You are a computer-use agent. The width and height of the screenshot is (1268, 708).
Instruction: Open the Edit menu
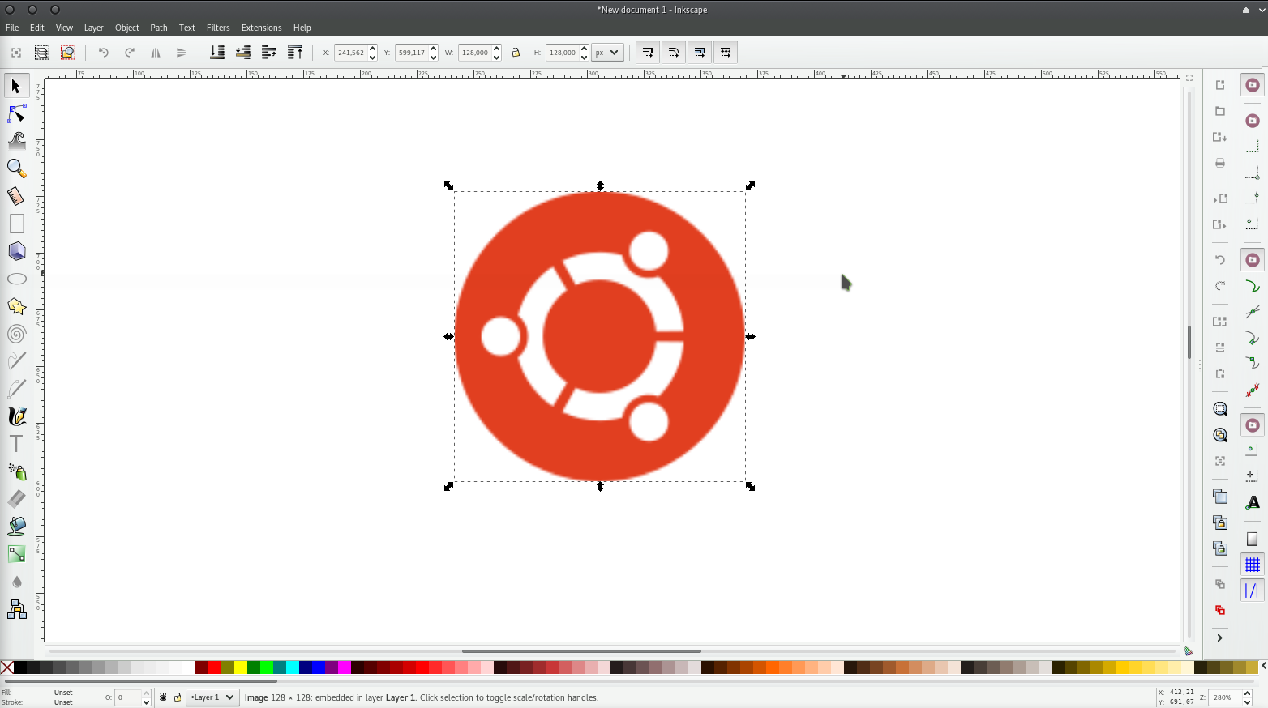[37, 28]
